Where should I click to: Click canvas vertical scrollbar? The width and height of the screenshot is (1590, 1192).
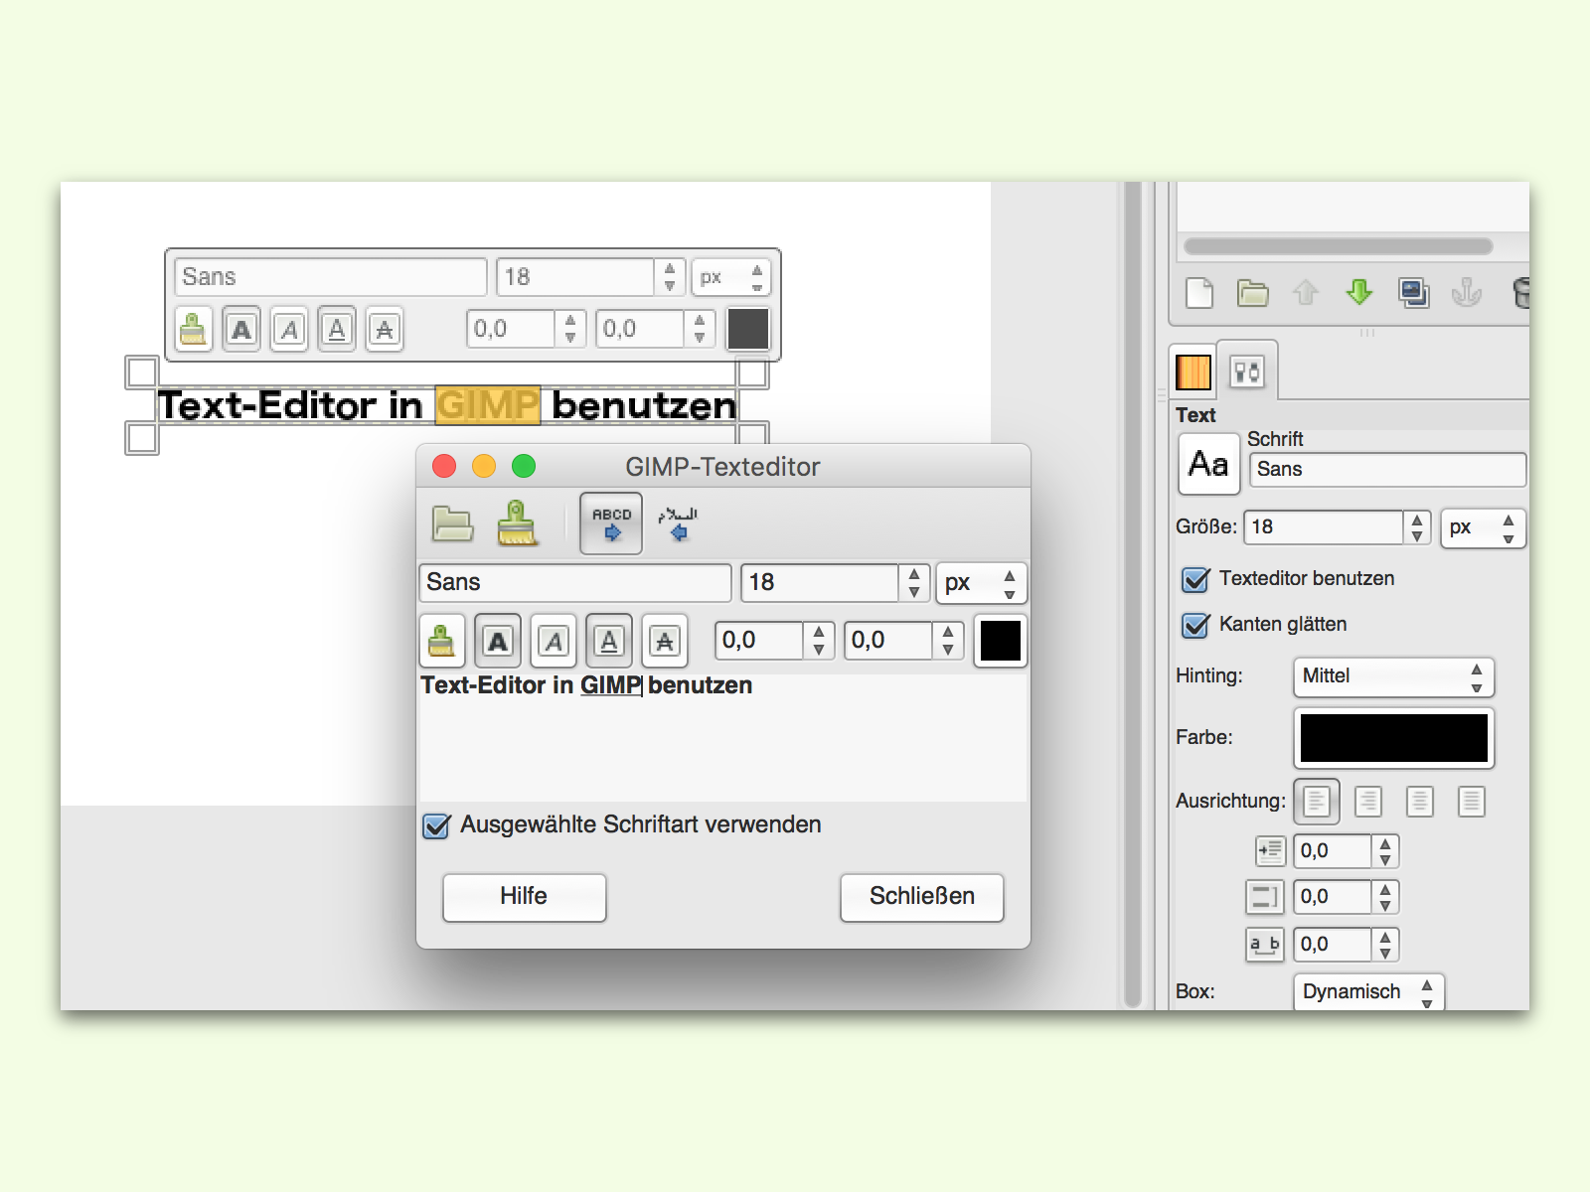pyautogui.click(x=1132, y=596)
